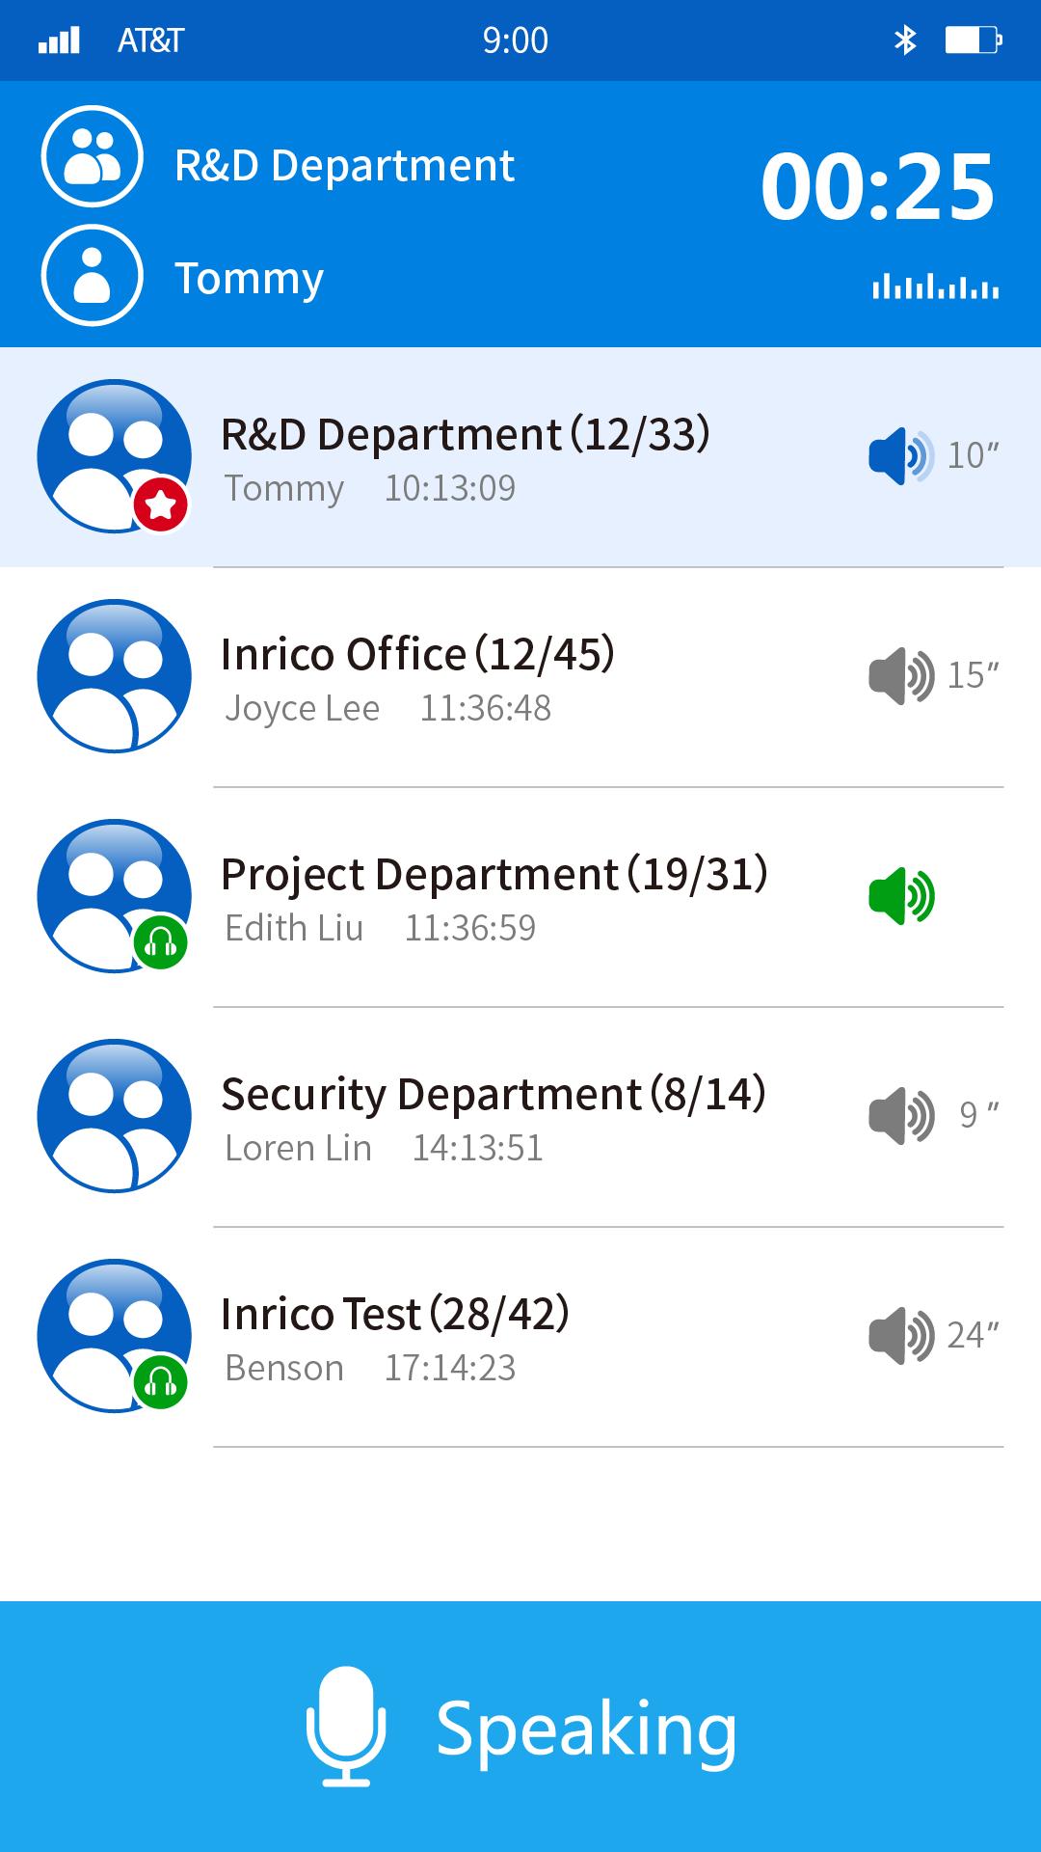
Task: Tap the group icon beside R&D Department header
Action: tap(93, 156)
